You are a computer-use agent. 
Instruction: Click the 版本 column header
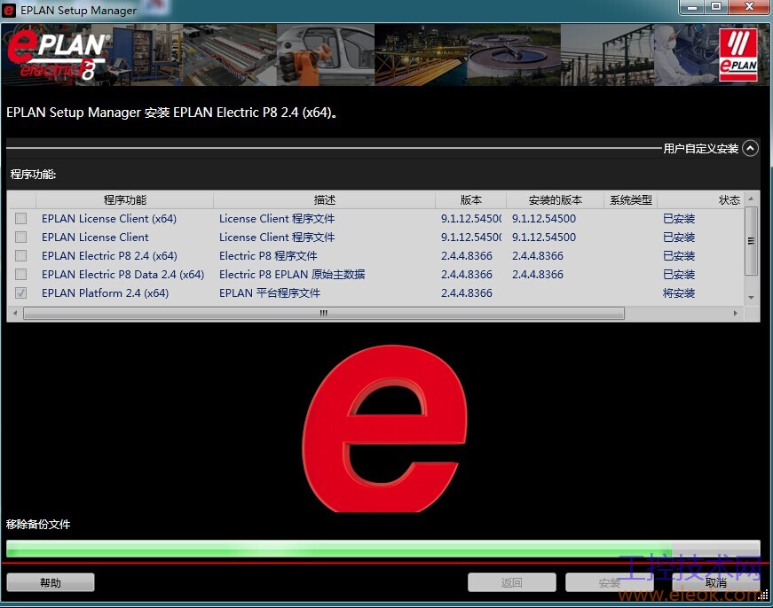[470, 200]
